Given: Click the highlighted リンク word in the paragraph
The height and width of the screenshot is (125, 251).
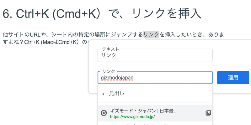Looking at the screenshot, I should (x=151, y=34).
